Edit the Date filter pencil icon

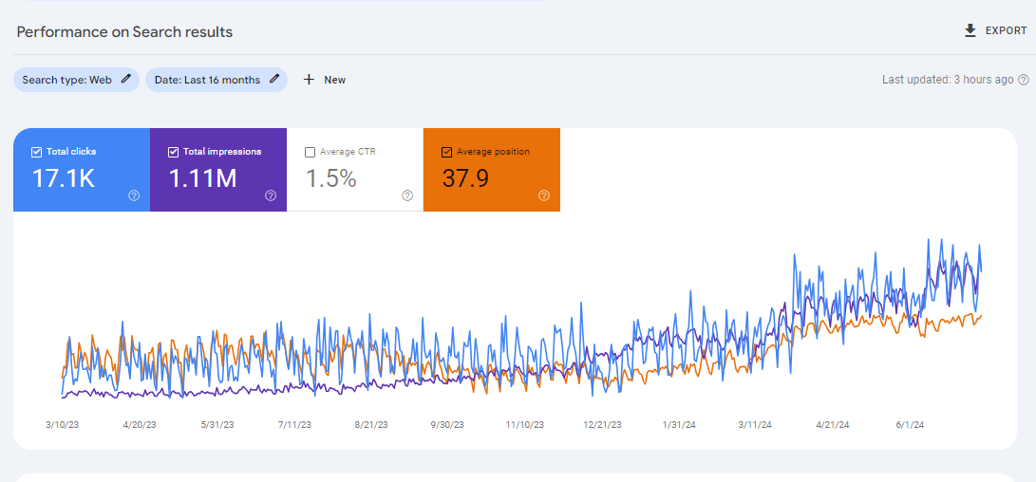click(274, 80)
